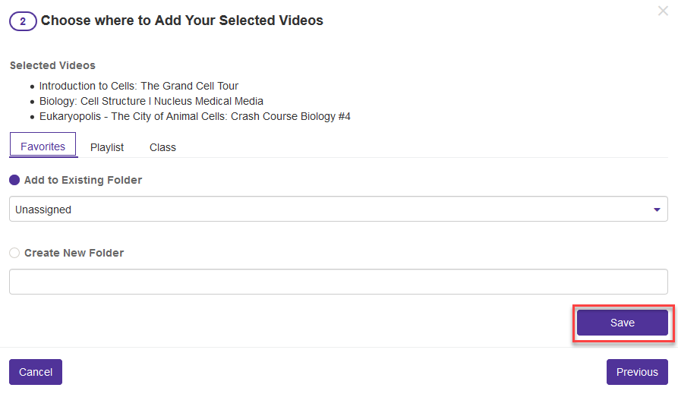Go back with the Previous button
The height and width of the screenshot is (394, 678).
(637, 372)
